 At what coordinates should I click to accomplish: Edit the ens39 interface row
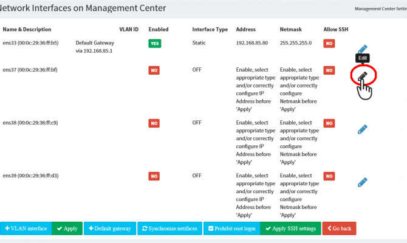click(363, 182)
